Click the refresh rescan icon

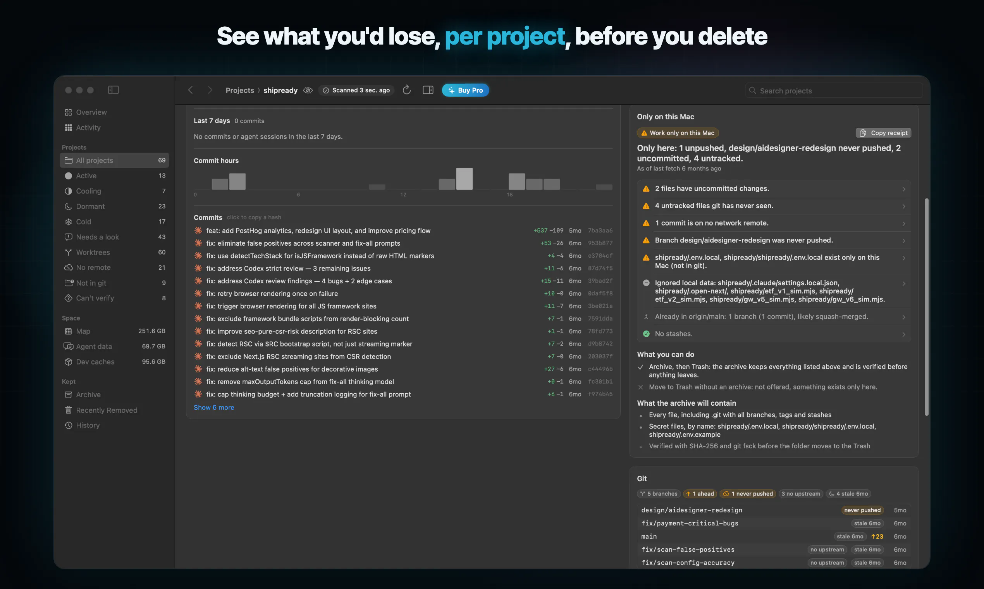pos(406,90)
